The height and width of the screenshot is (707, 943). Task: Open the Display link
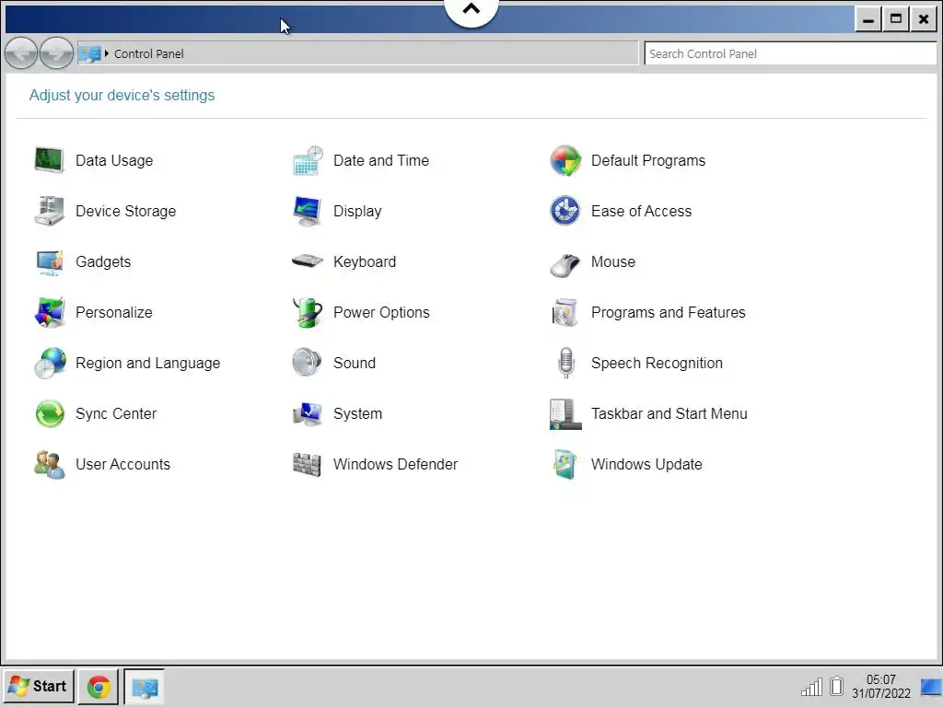357,211
